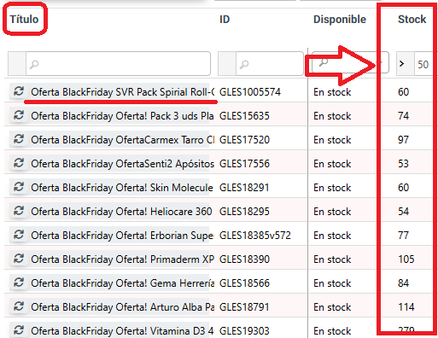Sort by the ID column header
This screenshot has height=338, width=438.
(x=225, y=20)
